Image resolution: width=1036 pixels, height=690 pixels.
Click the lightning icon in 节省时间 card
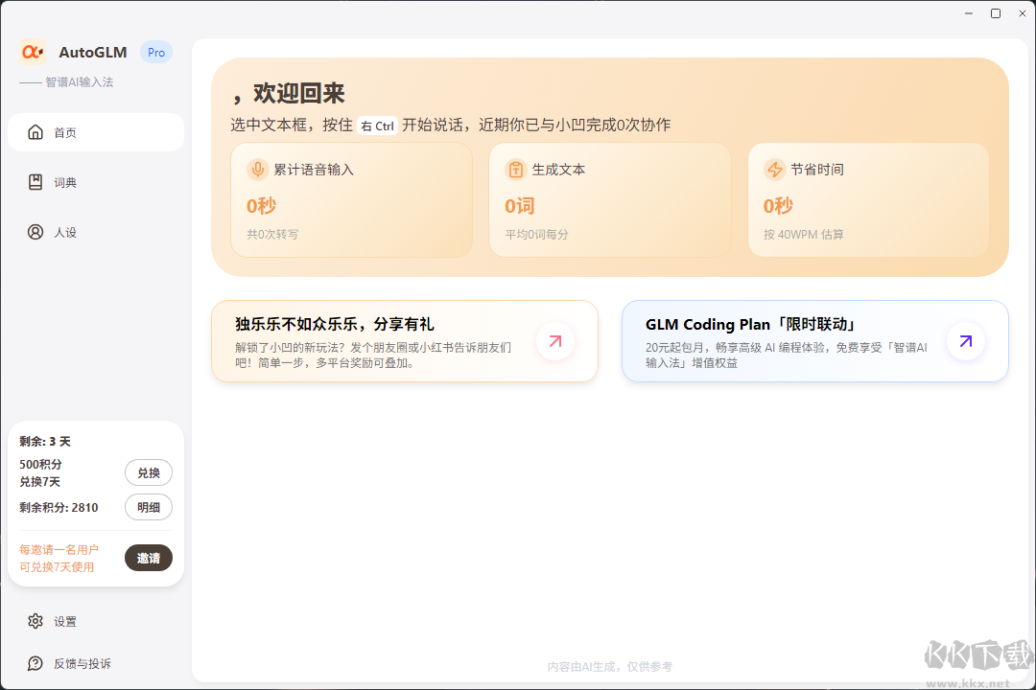[774, 170]
